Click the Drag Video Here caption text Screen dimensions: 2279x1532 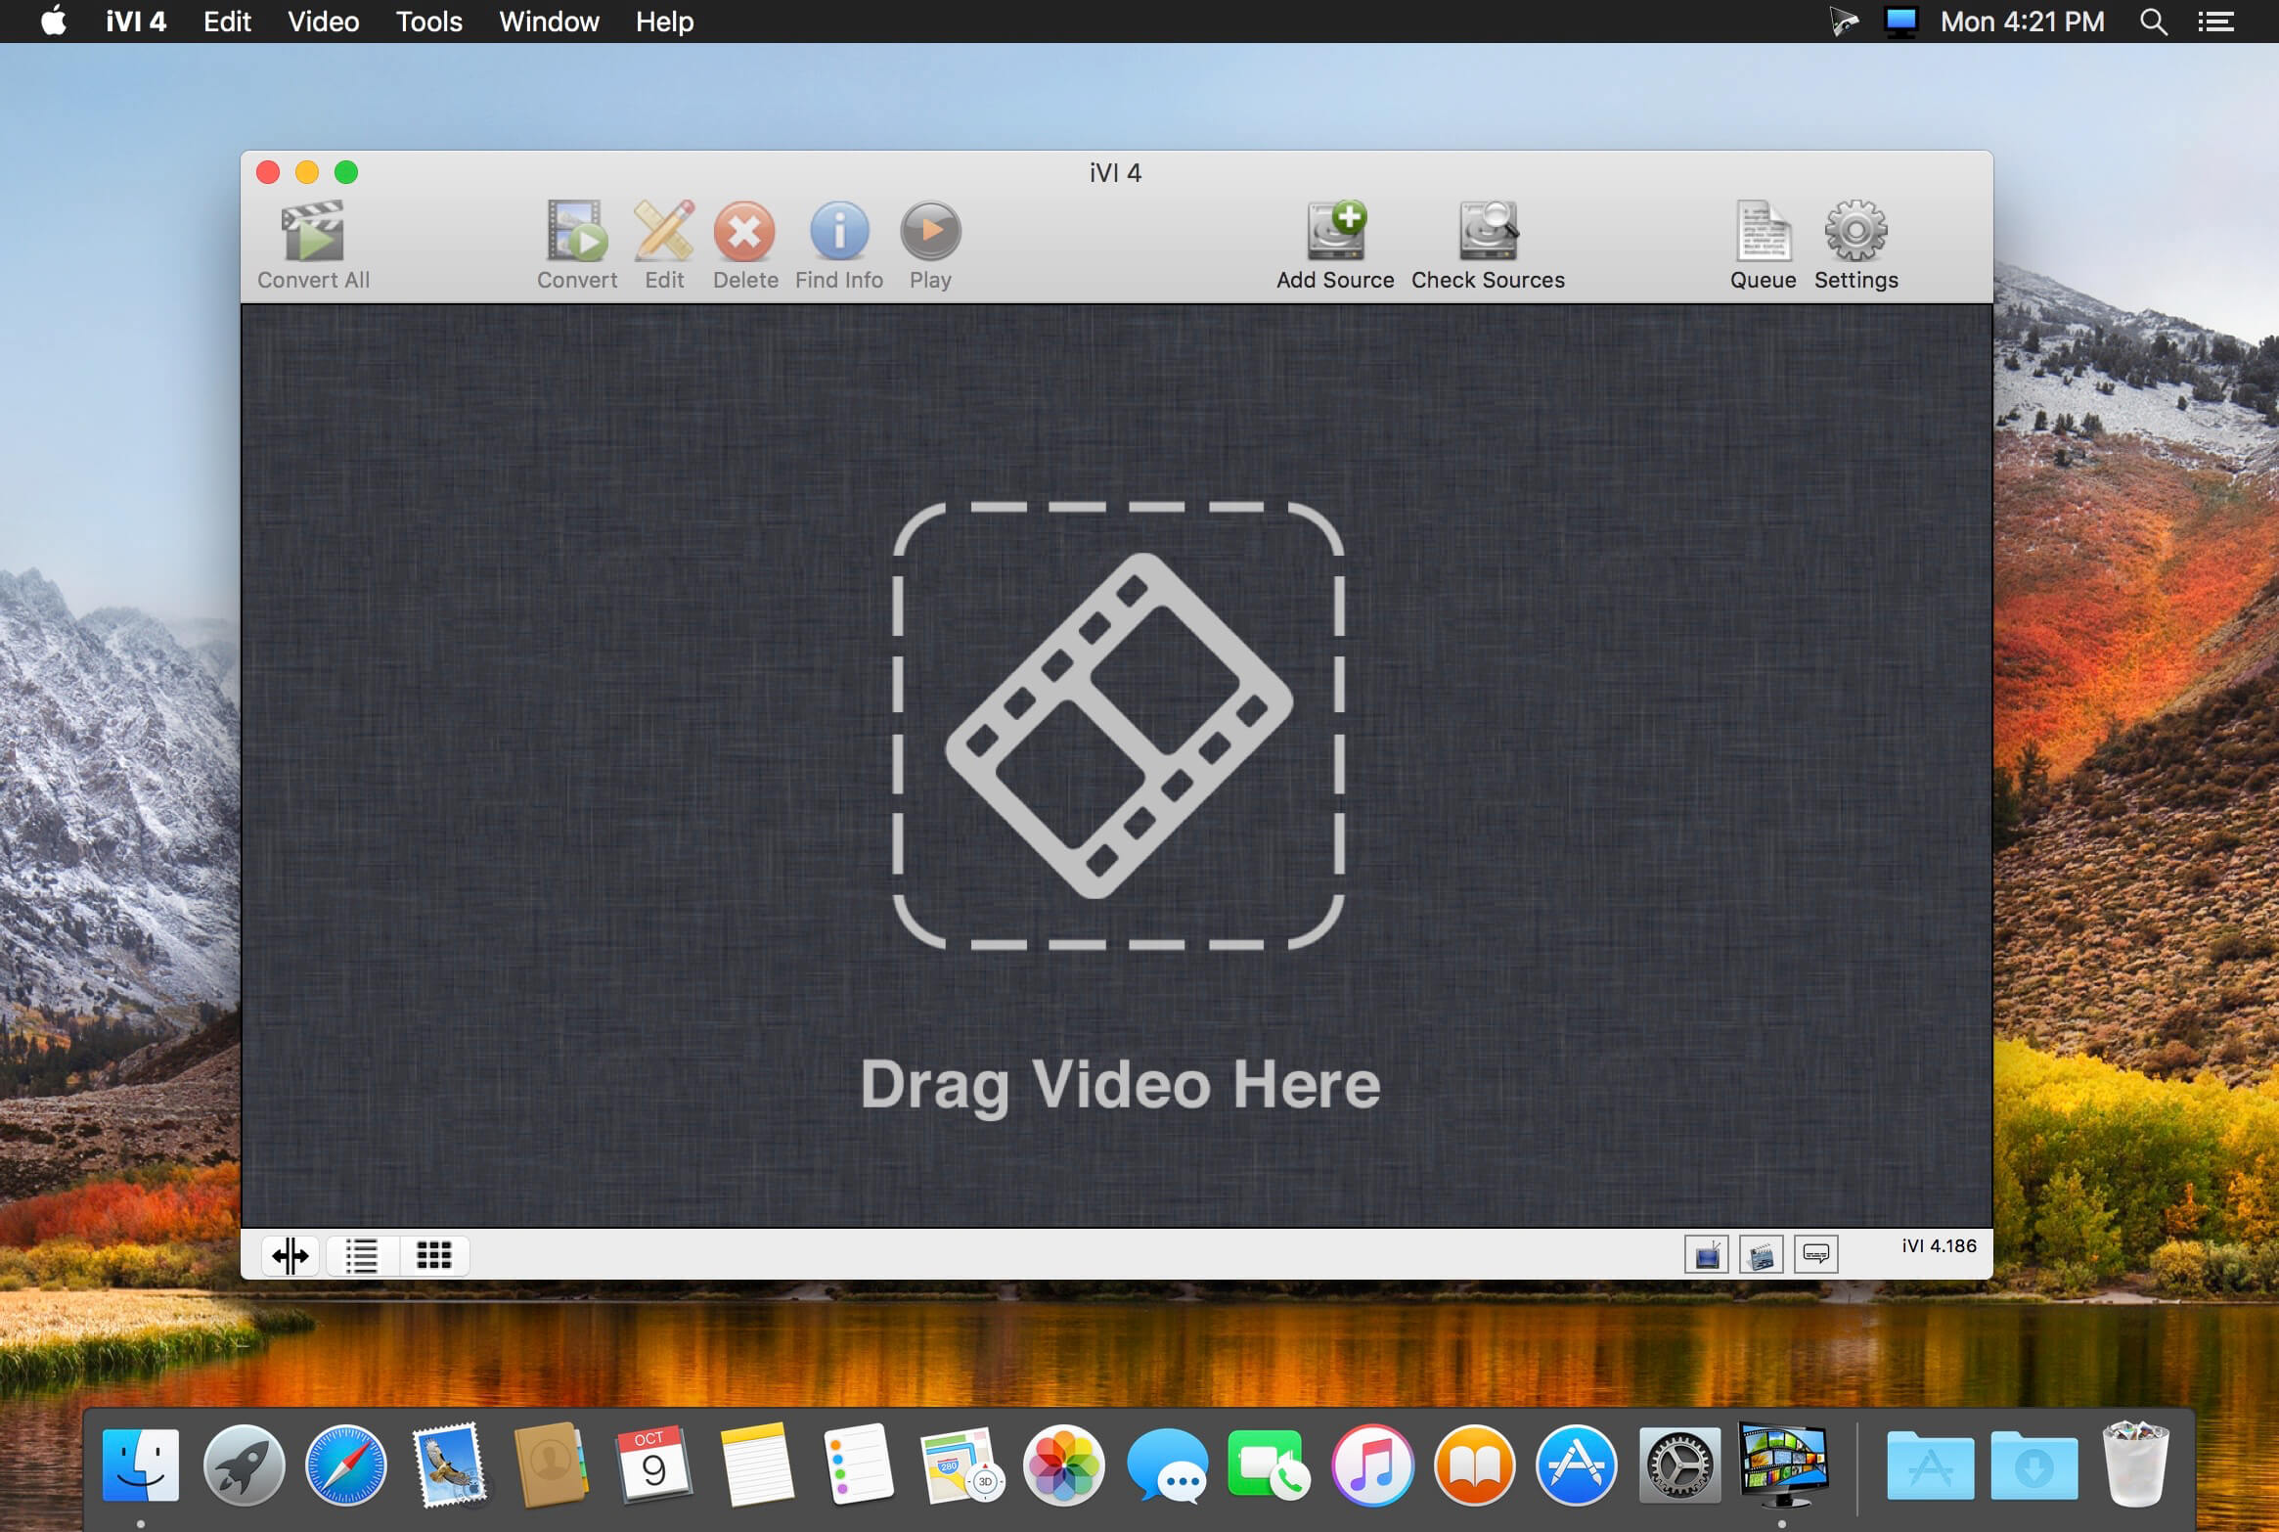(1120, 1085)
